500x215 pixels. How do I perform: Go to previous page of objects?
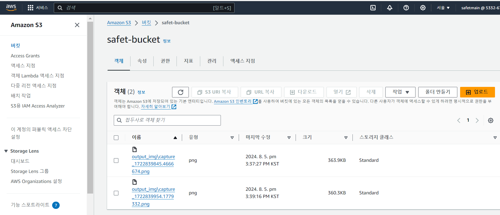coord(459,120)
